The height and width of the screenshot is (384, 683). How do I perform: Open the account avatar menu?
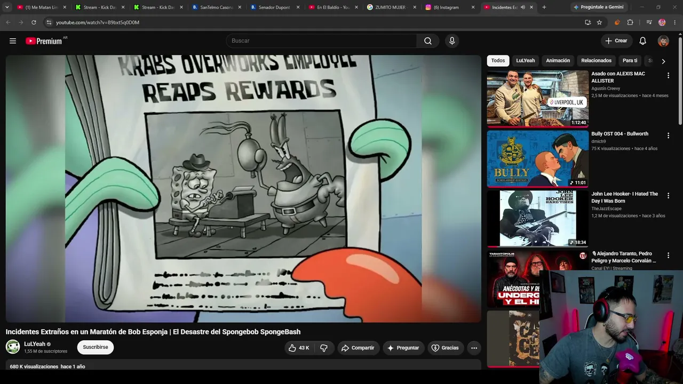pyautogui.click(x=663, y=41)
